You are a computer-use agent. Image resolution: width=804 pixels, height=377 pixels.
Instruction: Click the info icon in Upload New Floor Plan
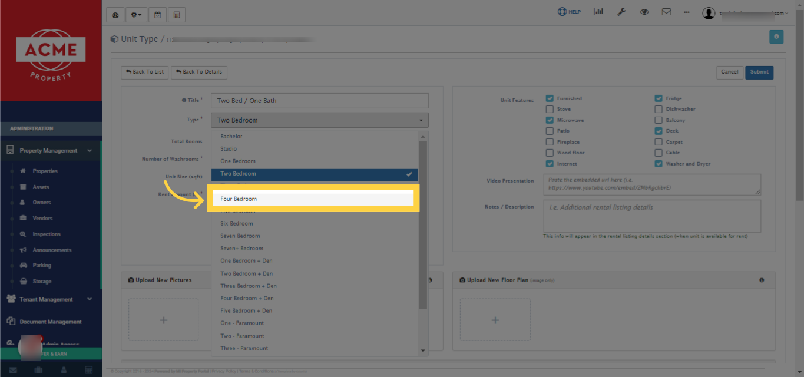click(x=762, y=280)
